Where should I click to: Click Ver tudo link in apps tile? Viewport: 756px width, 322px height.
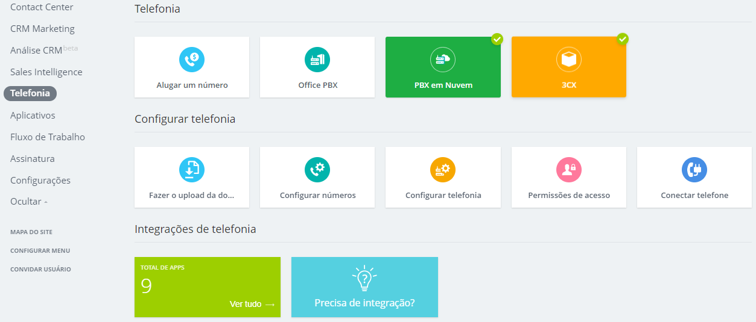[252, 304]
